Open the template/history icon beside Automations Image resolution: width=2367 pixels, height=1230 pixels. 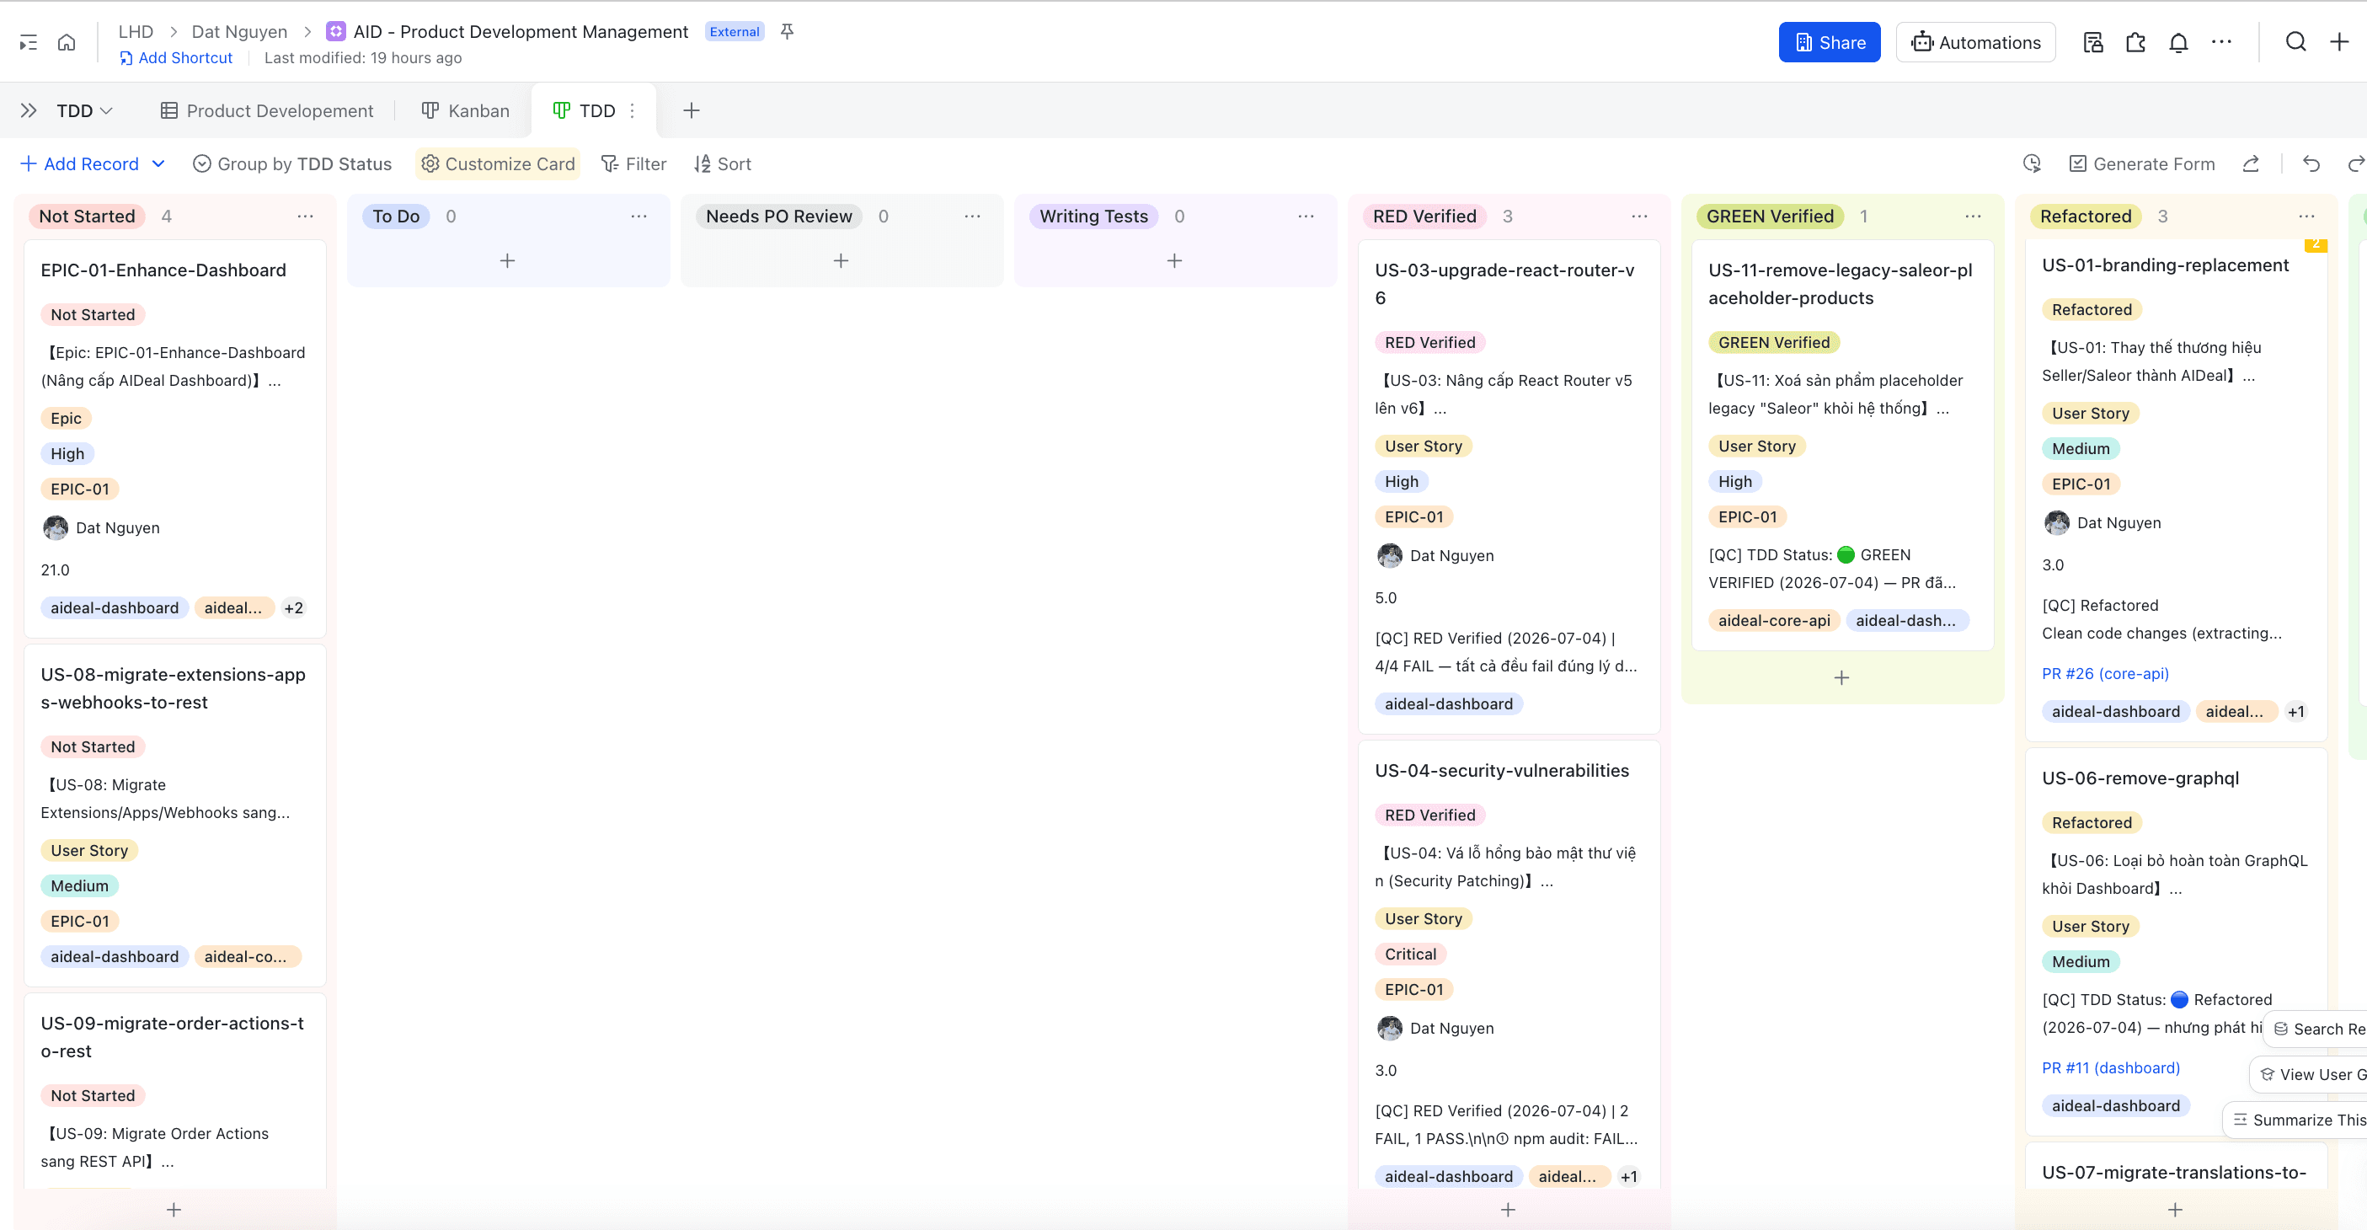click(x=2092, y=42)
